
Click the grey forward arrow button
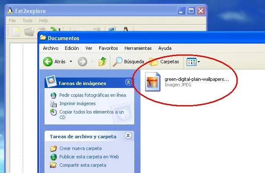[x=82, y=62]
